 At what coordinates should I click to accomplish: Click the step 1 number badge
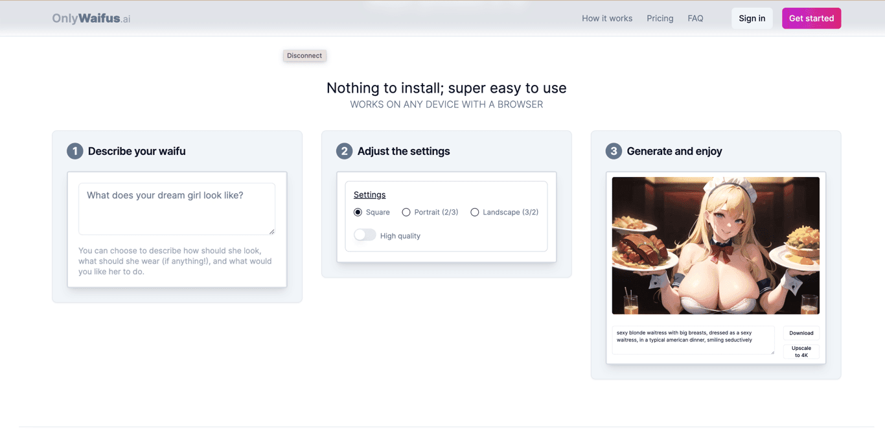click(75, 151)
